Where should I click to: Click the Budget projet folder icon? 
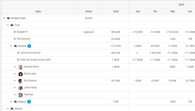point(9,18)
